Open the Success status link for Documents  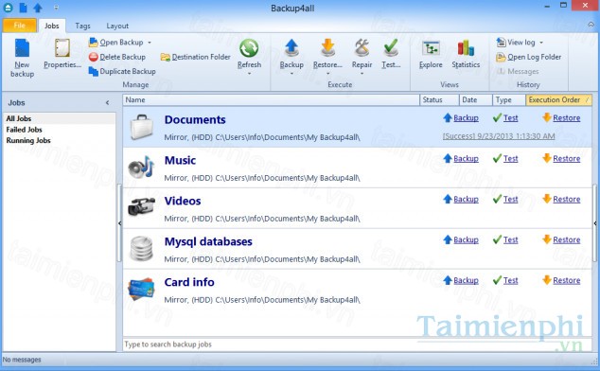point(499,136)
